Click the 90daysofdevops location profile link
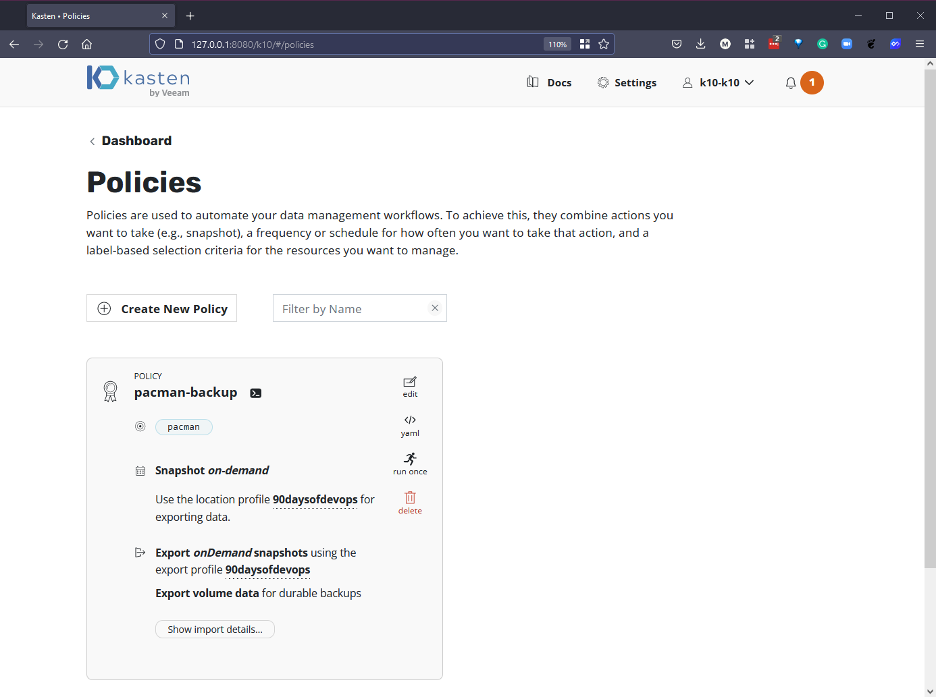This screenshot has width=936, height=697. tap(315, 500)
